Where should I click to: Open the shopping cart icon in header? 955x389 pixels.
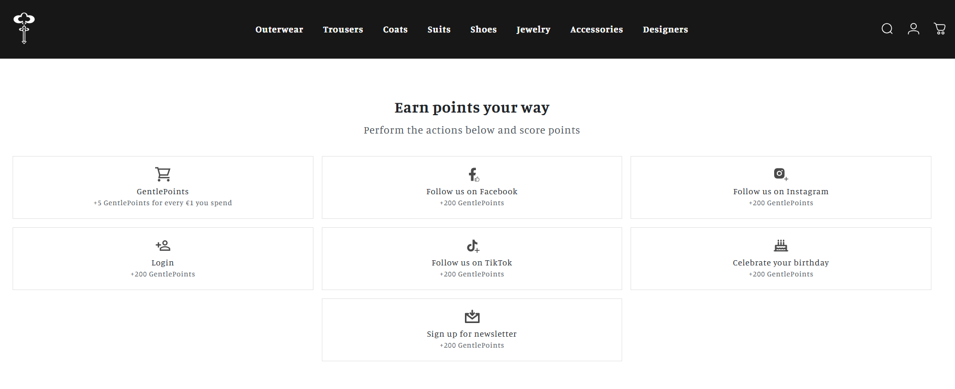pos(940,29)
